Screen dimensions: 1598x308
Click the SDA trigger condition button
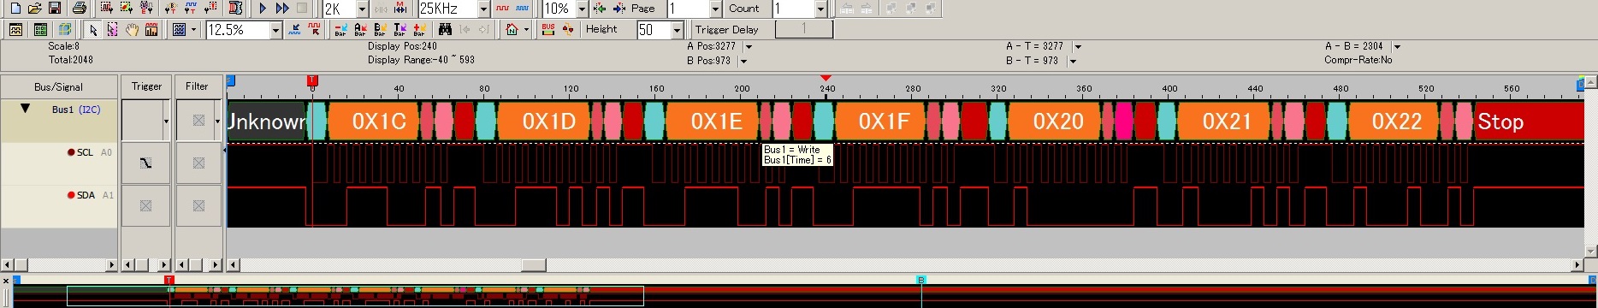point(145,206)
